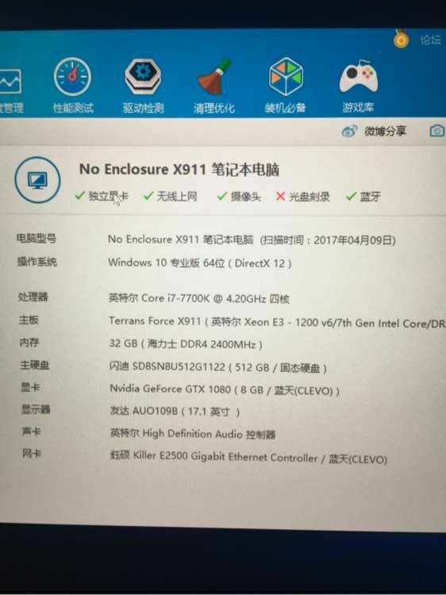
Task: Click the red X before 光盘刻录
Action: pyautogui.click(x=280, y=197)
